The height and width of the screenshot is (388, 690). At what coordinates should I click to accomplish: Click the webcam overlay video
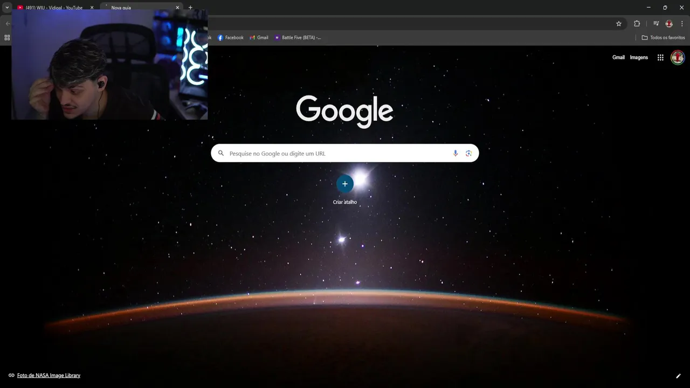pos(109,65)
